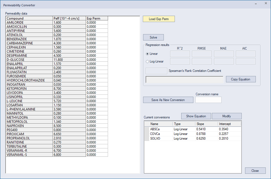Click the Slope column header
This screenshot has height=179, width=271.
[206, 124]
